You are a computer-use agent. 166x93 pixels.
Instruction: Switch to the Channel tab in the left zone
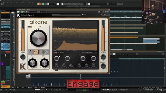[3, 11]
